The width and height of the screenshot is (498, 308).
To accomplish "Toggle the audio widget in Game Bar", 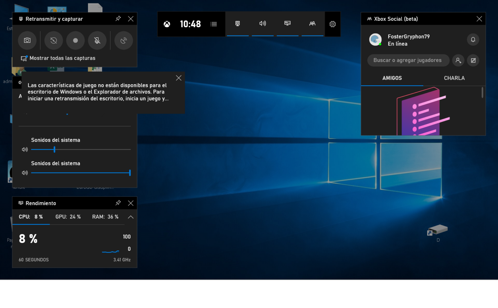I will [x=263, y=24].
